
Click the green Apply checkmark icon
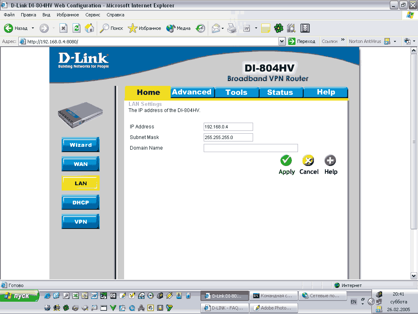coord(286,160)
